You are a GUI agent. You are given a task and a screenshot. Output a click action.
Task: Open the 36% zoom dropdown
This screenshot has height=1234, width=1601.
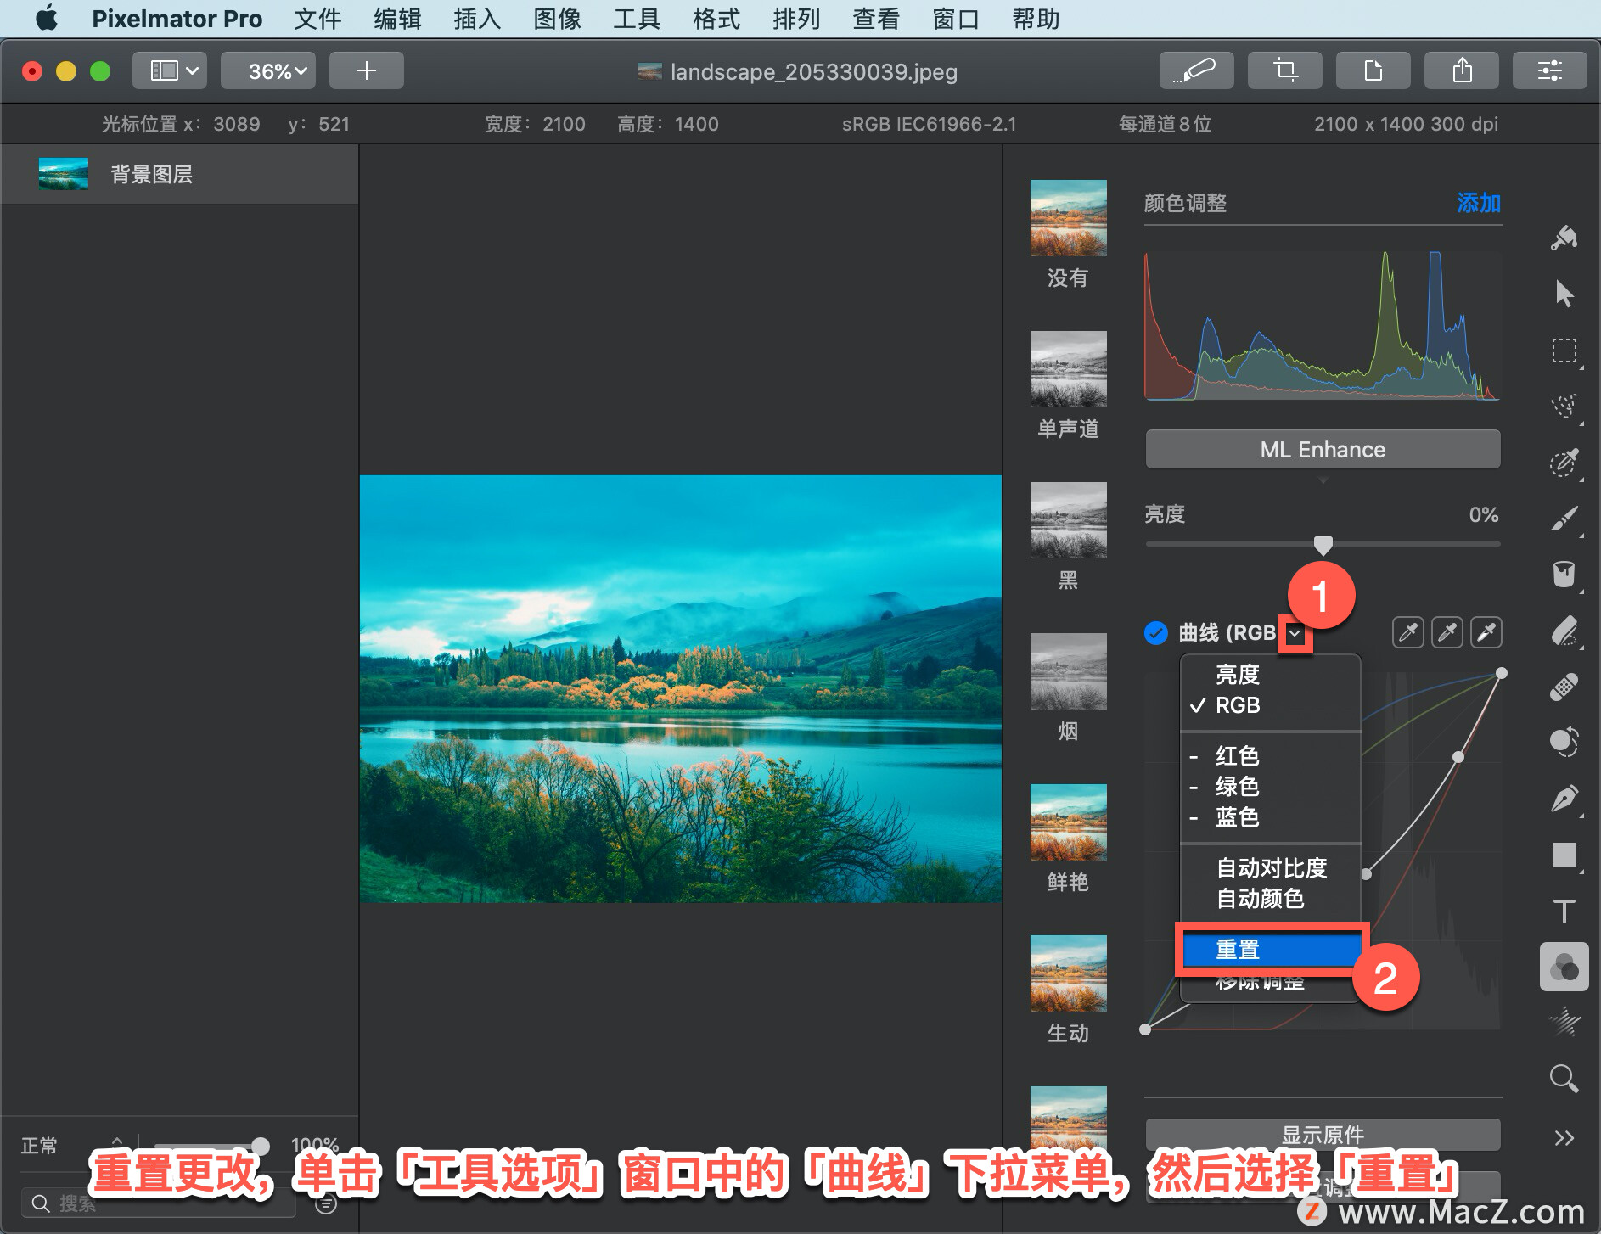point(269,70)
